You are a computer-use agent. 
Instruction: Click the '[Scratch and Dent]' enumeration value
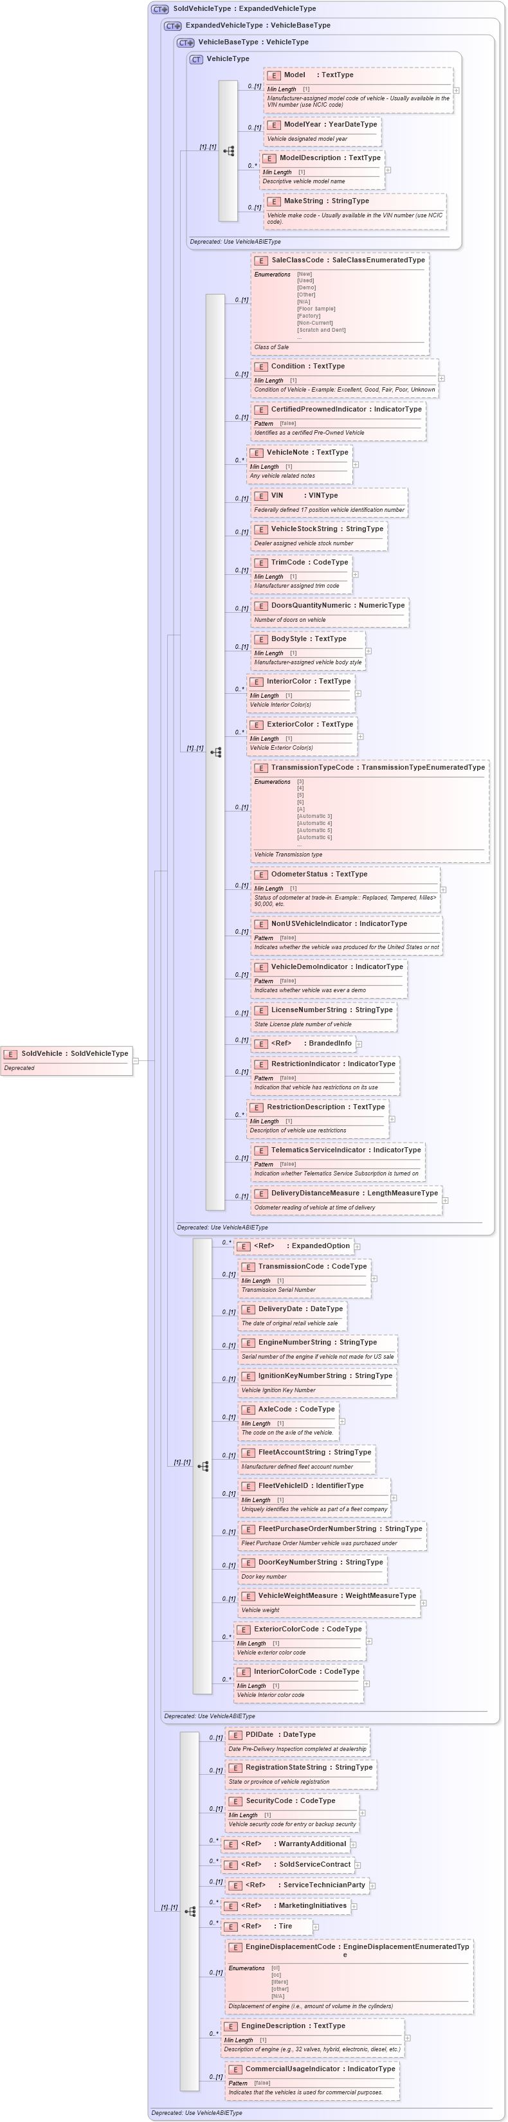[x=321, y=329]
